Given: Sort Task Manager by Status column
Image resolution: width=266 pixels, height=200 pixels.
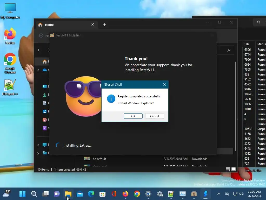Looking at the screenshot, I should click(261, 44).
